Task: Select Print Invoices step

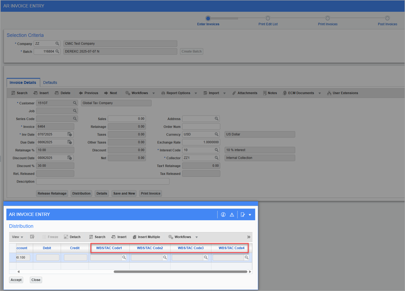Action: point(328,18)
